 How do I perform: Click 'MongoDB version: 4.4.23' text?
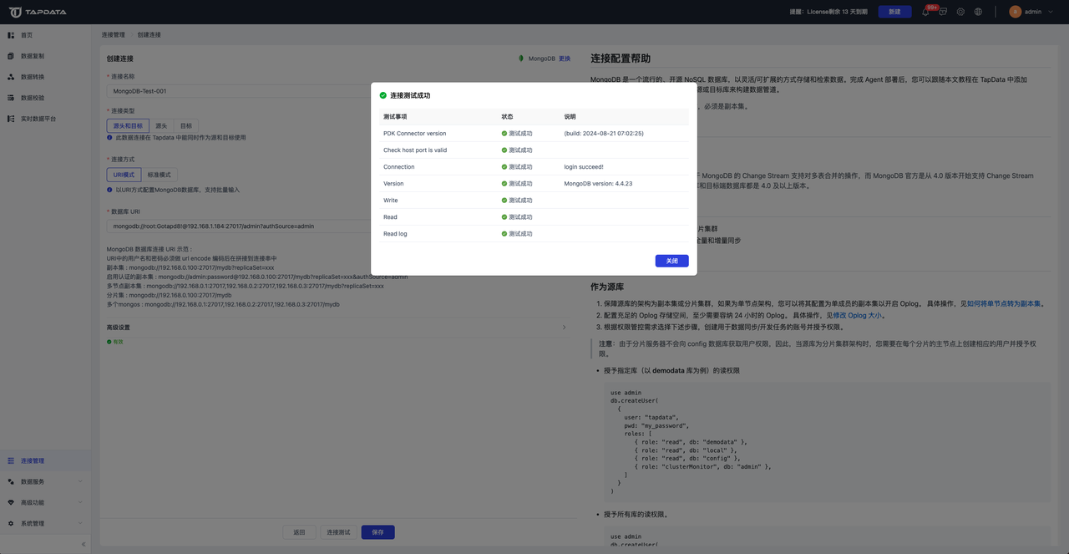click(598, 184)
